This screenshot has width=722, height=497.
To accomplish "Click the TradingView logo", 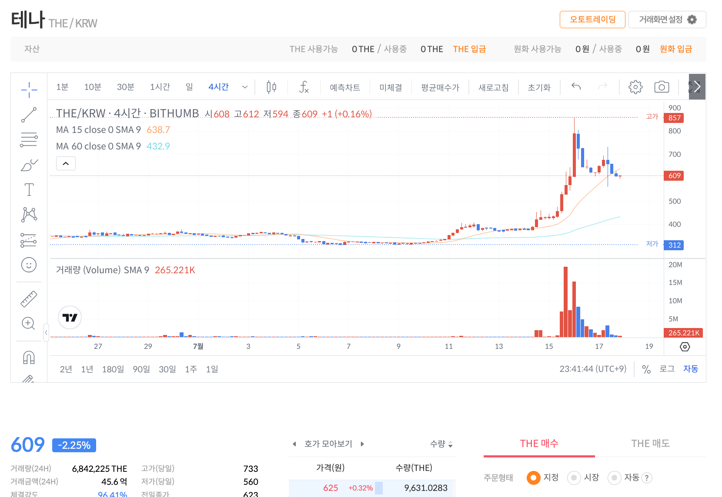I will 70,318.
